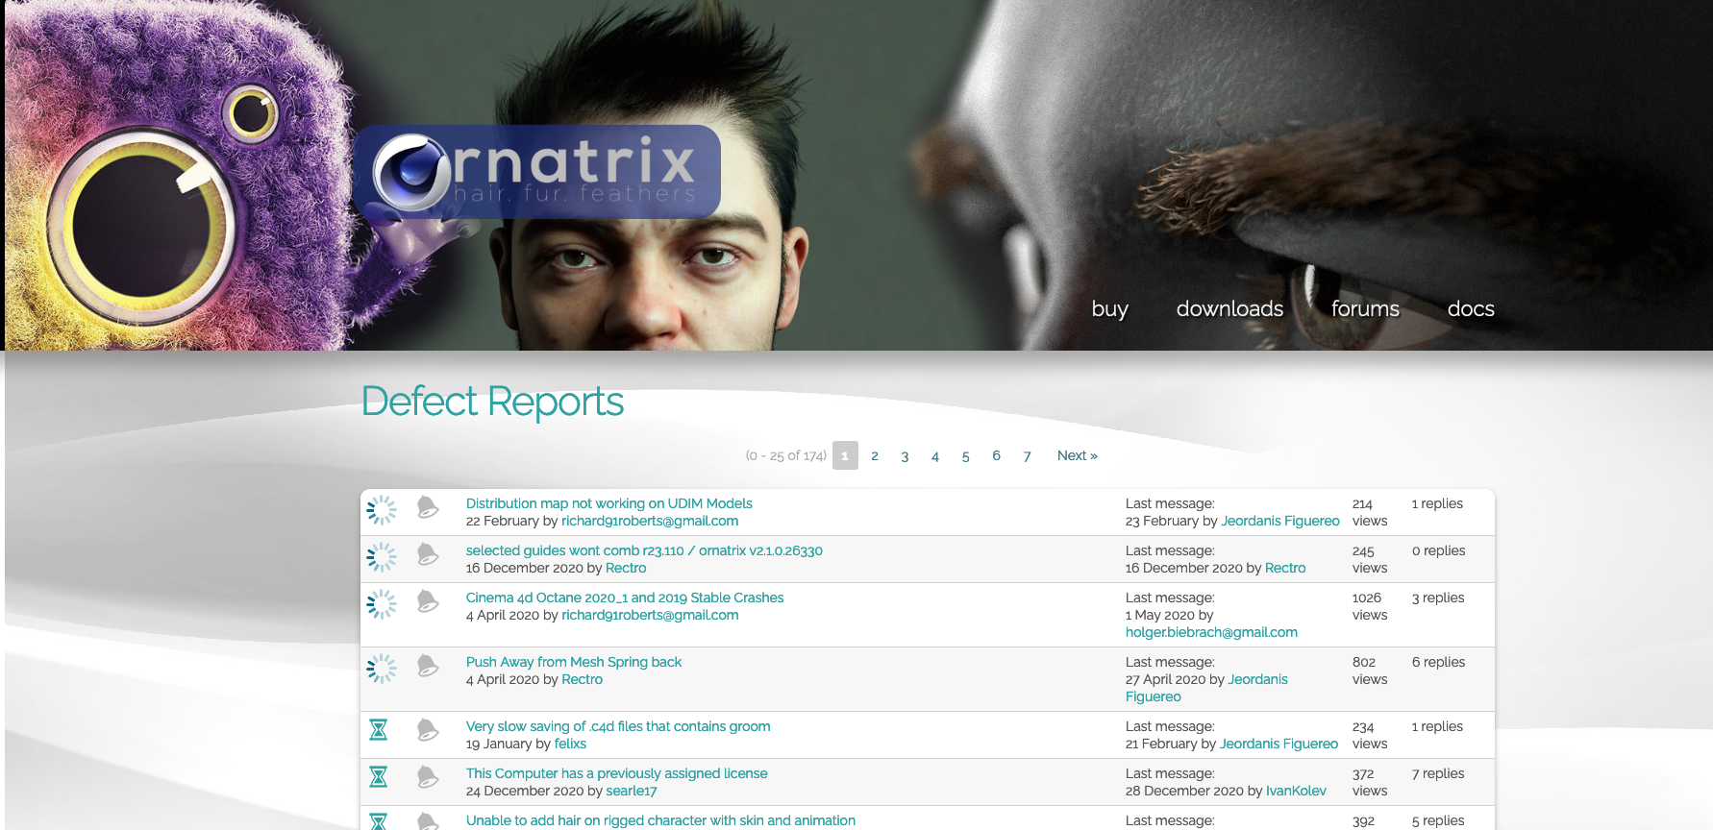The image size is (1713, 830).
Task: Open 'Distribution map not working on UDIM Models'
Action: [608, 503]
